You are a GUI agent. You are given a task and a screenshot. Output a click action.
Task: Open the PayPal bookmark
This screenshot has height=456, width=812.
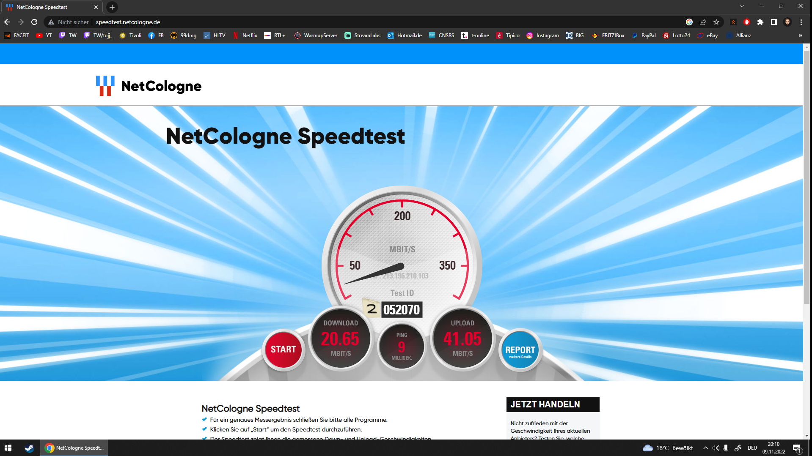pyautogui.click(x=644, y=35)
